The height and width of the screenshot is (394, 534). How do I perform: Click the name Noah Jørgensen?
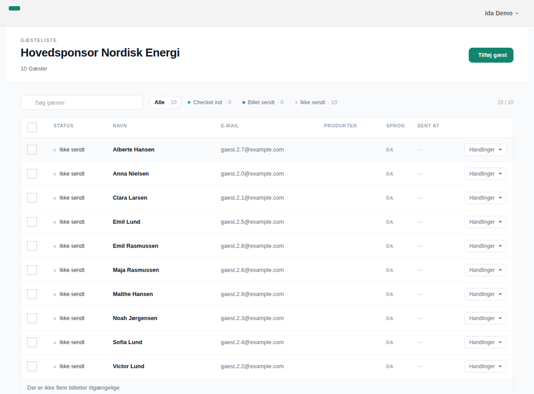coord(135,318)
